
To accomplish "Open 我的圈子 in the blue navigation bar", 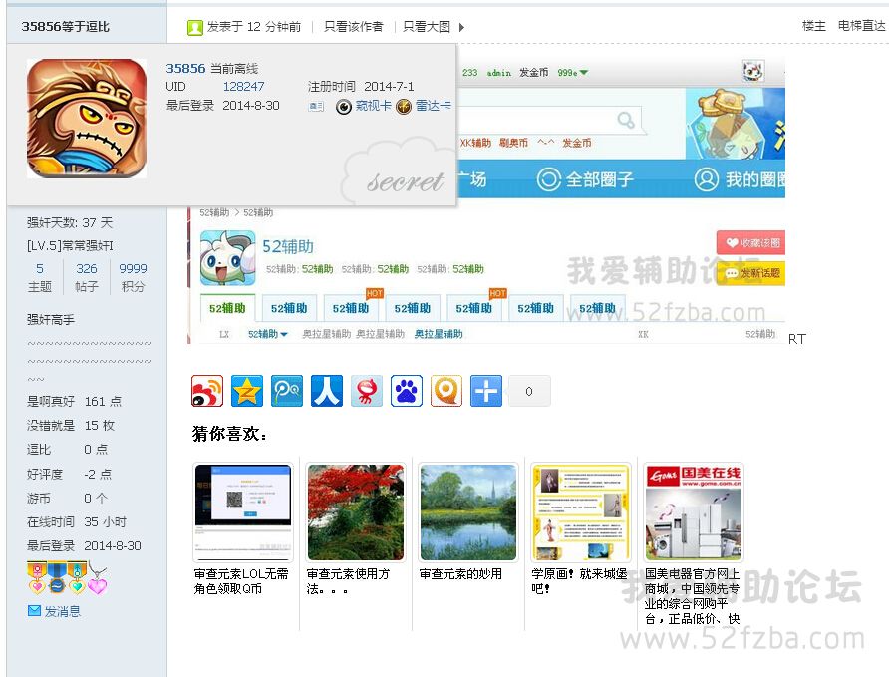I will [x=740, y=179].
